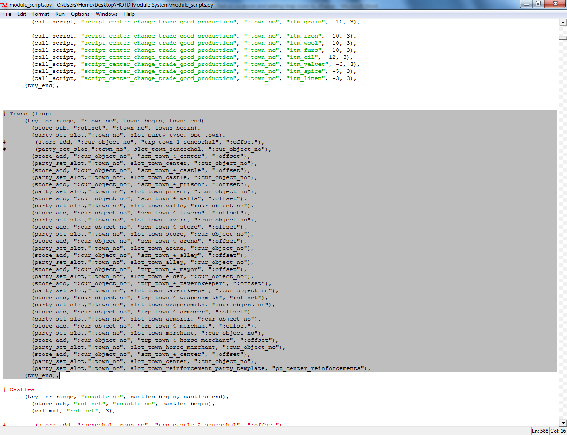Viewport: 567px width, 435px height.
Task: Open the Edit menu
Action: pos(22,14)
